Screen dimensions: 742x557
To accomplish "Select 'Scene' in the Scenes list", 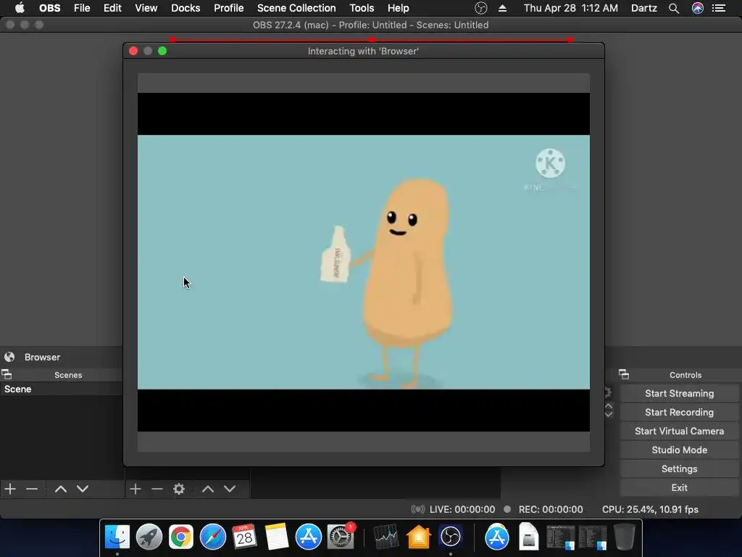I will coord(62,389).
